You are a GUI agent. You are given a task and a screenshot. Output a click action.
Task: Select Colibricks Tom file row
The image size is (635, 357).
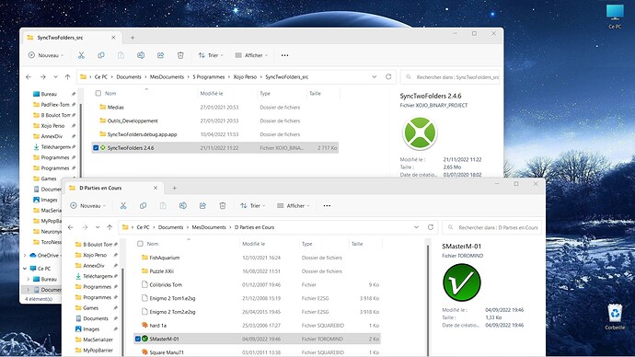click(x=257, y=284)
